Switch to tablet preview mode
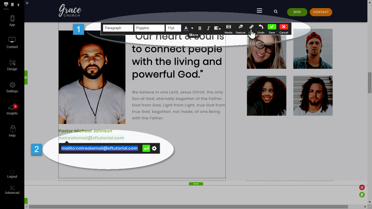This screenshot has width=372, height=209. [12, 5]
